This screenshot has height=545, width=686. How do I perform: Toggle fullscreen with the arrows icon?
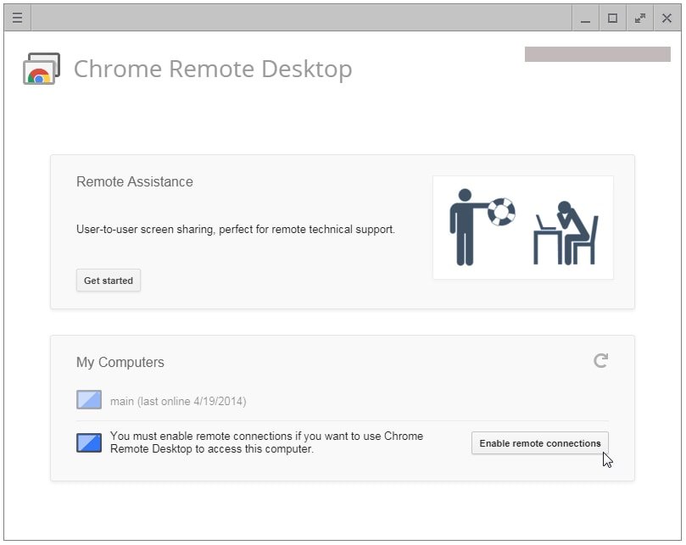click(x=640, y=18)
